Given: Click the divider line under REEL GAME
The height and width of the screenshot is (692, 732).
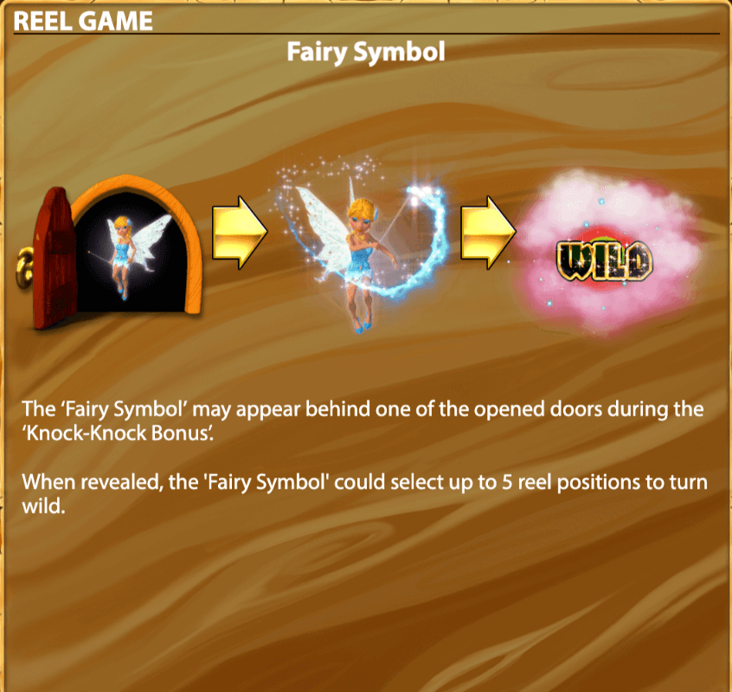Looking at the screenshot, I should pyautogui.click(x=367, y=34).
